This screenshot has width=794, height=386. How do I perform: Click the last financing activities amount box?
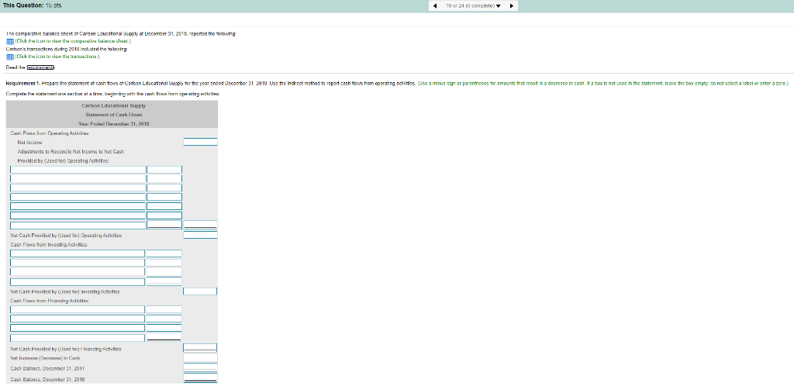[x=164, y=337]
